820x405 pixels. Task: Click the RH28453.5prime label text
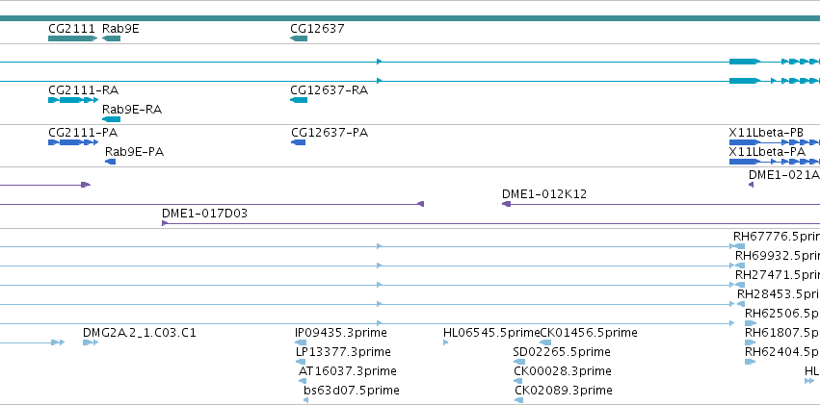779,293
